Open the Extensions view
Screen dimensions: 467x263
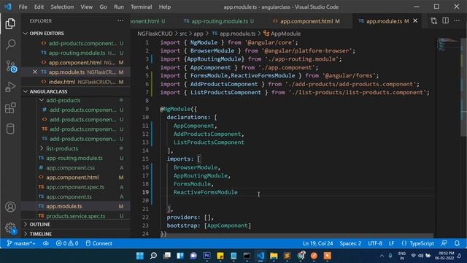10,107
